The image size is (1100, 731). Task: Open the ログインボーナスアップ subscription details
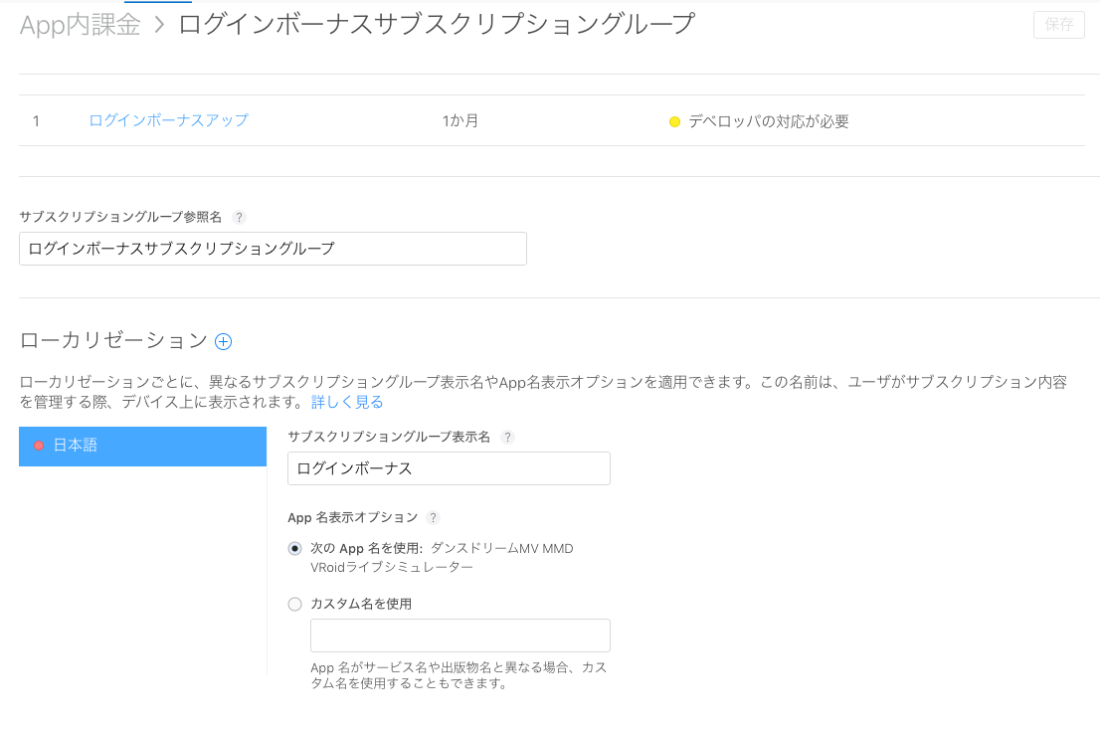pyautogui.click(x=168, y=120)
